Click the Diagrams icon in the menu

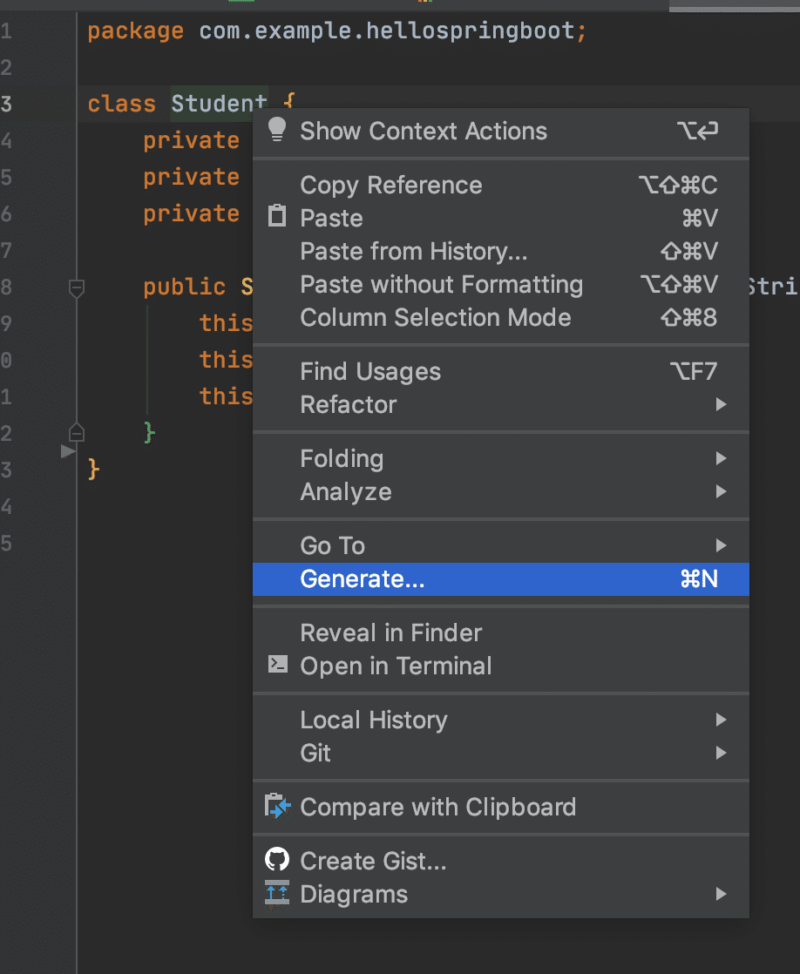(x=276, y=894)
